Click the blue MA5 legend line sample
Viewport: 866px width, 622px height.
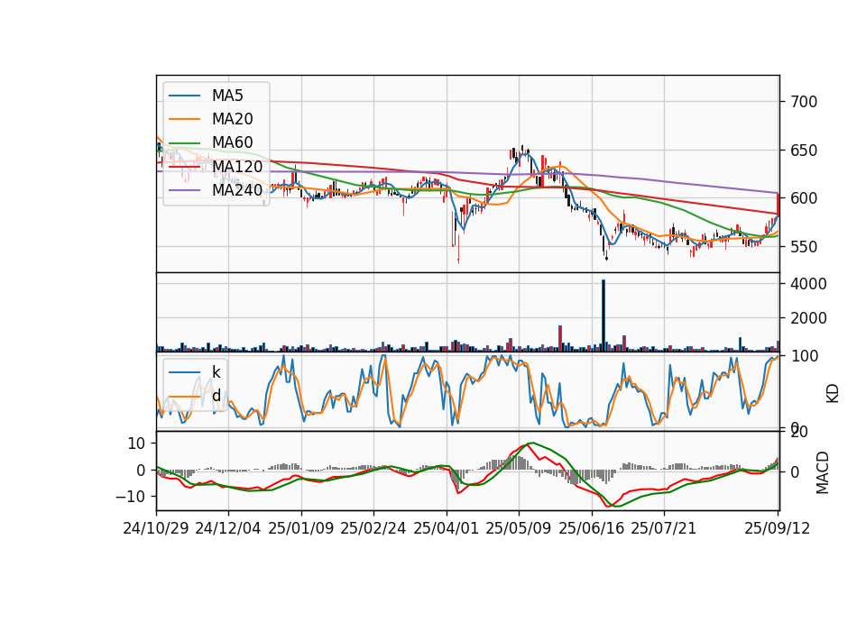[184, 96]
